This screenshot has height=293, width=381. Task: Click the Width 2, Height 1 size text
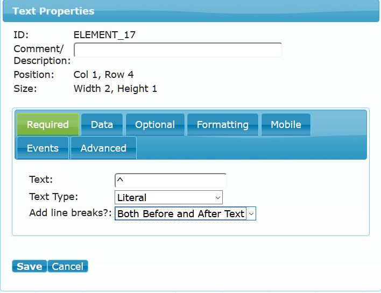[x=115, y=89]
